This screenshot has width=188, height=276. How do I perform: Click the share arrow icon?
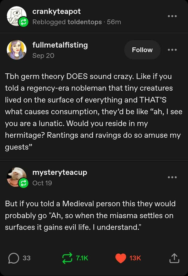pos(174,258)
